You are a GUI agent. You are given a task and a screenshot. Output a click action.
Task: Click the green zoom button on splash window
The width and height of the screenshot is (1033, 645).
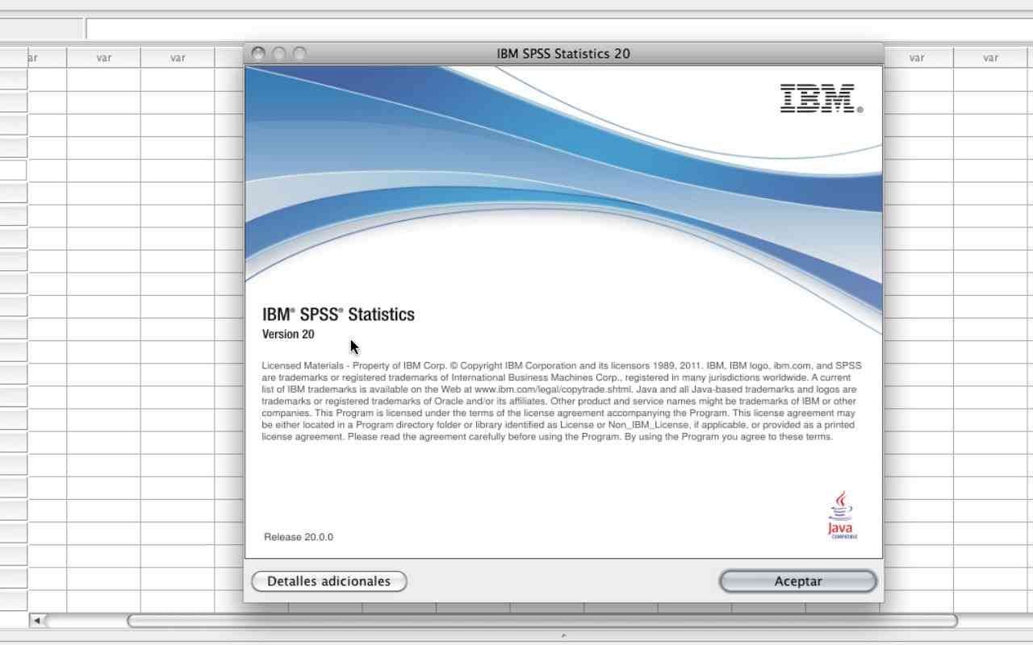point(299,53)
